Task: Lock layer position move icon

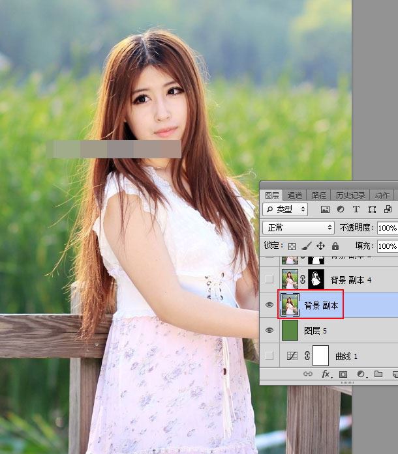Action: pyautogui.click(x=320, y=246)
